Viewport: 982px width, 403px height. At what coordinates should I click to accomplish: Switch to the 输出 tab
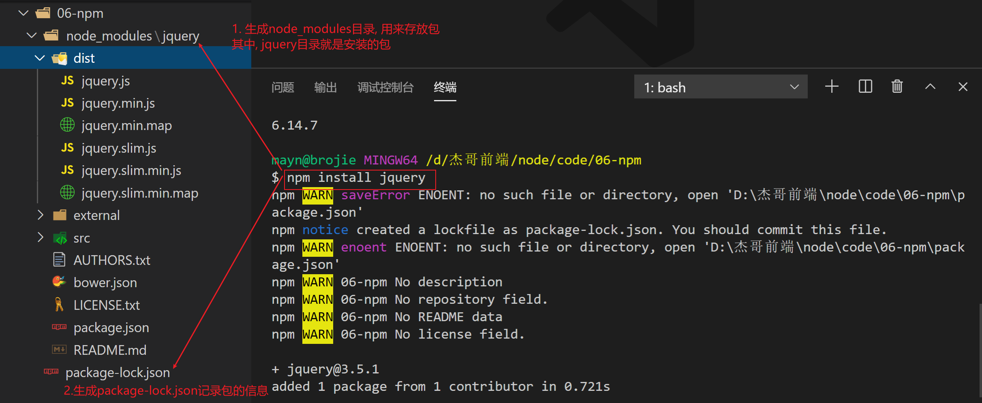click(325, 87)
